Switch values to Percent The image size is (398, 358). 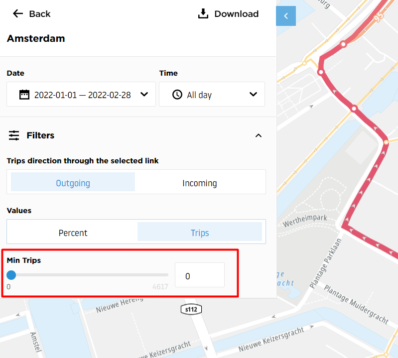tap(73, 232)
